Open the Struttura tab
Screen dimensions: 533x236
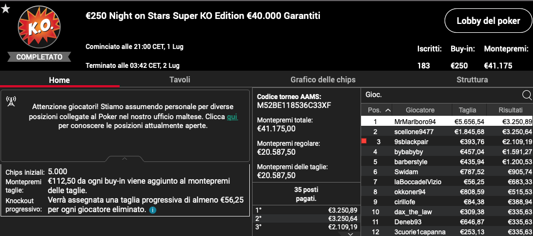tap(472, 80)
